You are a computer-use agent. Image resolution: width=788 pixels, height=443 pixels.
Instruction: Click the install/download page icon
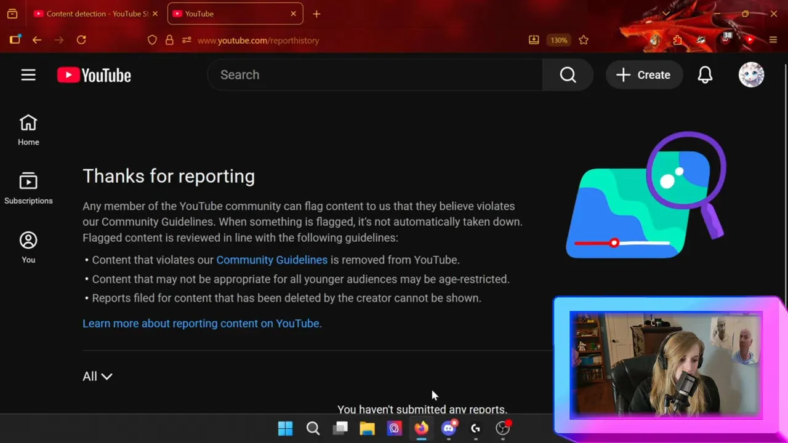click(x=534, y=40)
